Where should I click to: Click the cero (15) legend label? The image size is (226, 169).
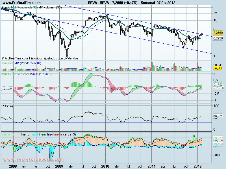coord(69,134)
